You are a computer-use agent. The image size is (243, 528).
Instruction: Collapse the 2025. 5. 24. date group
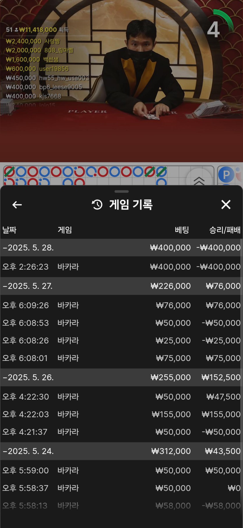pyautogui.click(x=28, y=451)
